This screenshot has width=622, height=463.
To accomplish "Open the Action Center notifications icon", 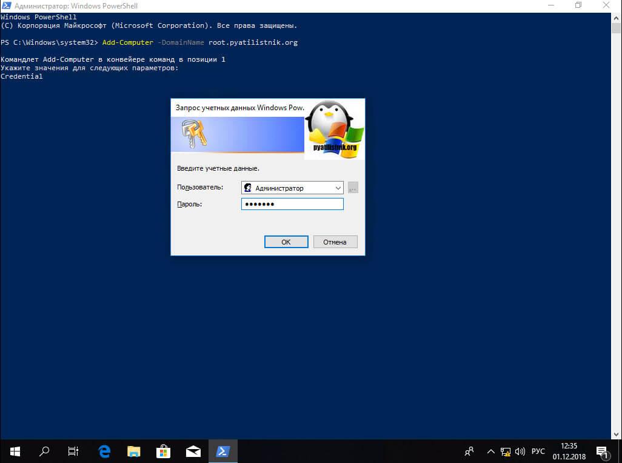I will coord(602,452).
